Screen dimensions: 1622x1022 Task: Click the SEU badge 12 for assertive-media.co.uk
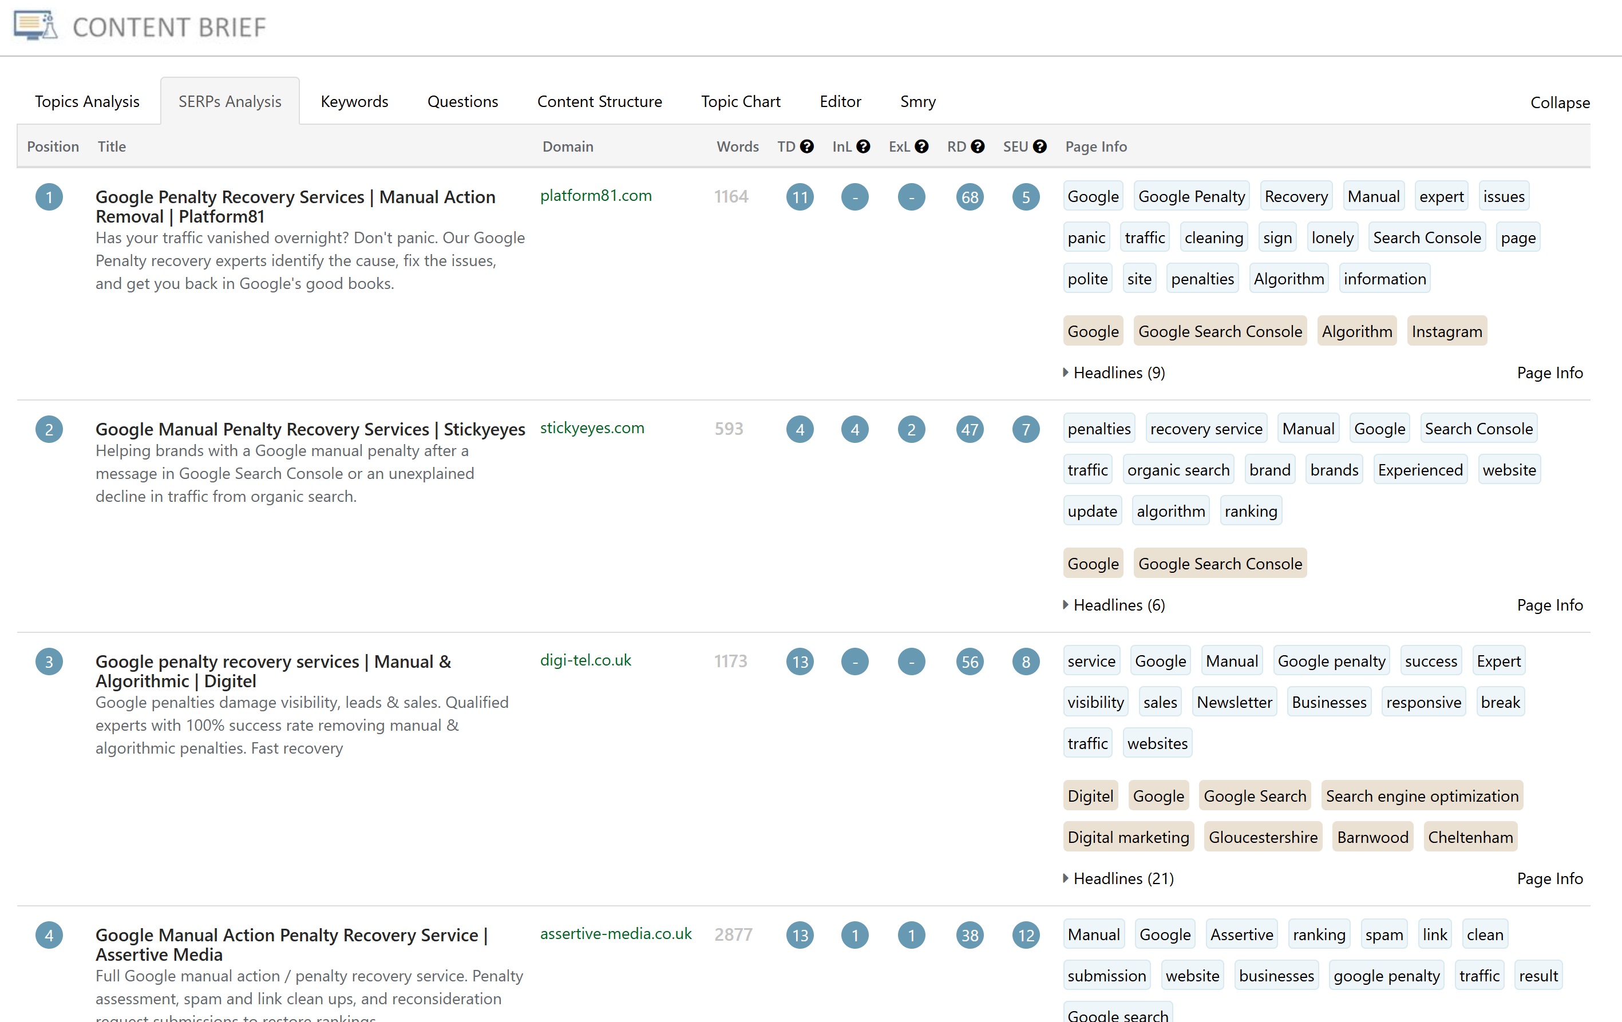pyautogui.click(x=1026, y=935)
